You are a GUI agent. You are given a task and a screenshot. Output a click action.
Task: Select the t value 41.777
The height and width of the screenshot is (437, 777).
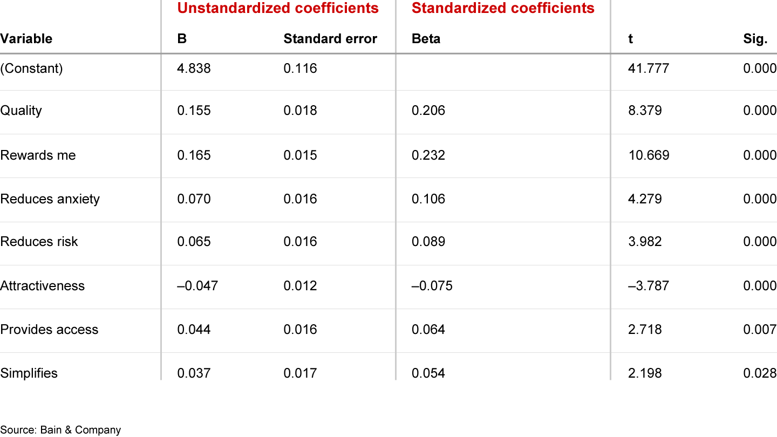click(649, 69)
